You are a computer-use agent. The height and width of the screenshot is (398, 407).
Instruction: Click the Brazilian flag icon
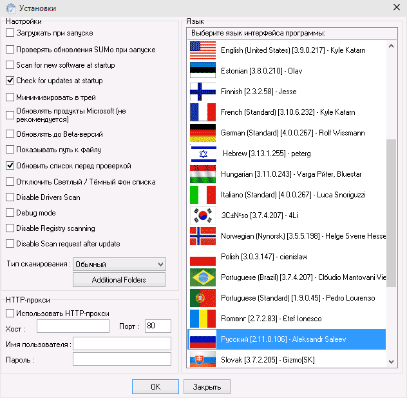click(x=203, y=277)
